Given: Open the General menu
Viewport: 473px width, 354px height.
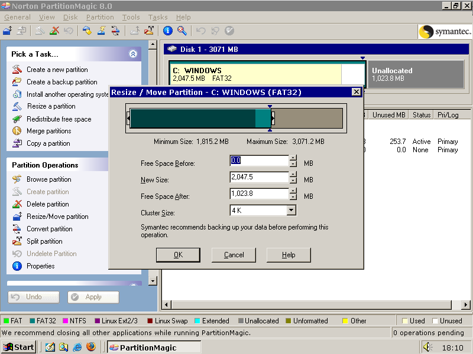Looking at the screenshot, I should click(x=17, y=17).
